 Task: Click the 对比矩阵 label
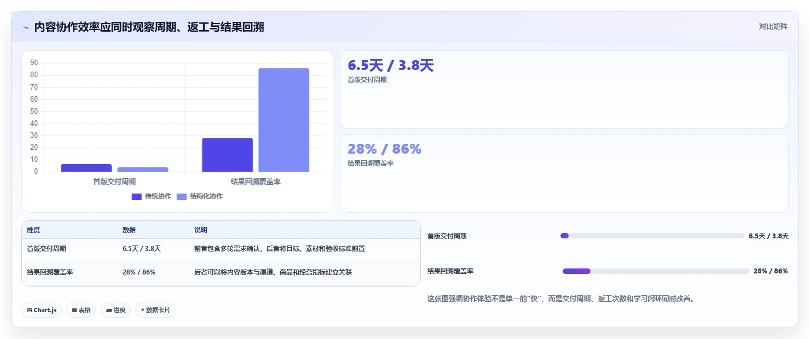coord(773,26)
